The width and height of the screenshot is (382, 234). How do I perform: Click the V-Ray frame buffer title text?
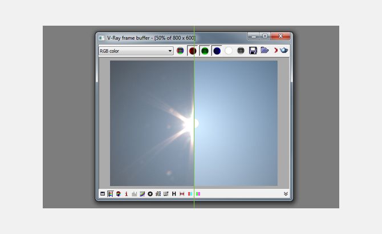click(x=151, y=38)
